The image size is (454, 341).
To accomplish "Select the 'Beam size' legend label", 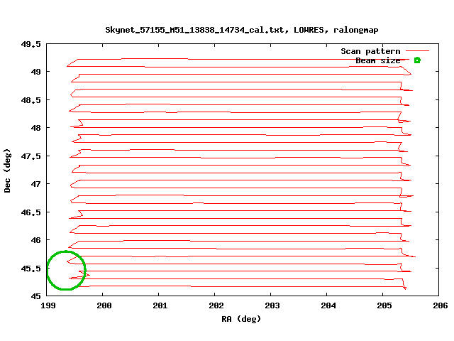I will coord(378,60).
